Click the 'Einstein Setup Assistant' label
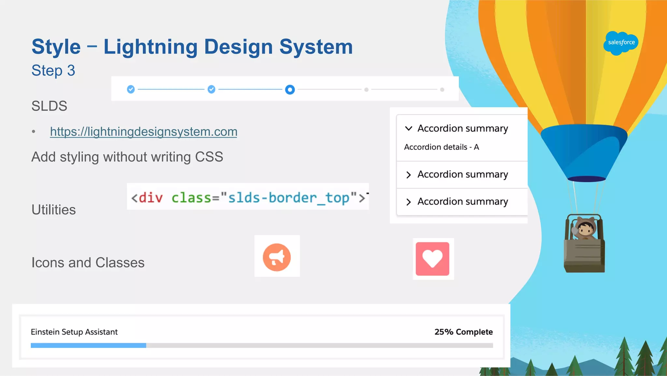This screenshot has width=667, height=376. click(x=74, y=332)
